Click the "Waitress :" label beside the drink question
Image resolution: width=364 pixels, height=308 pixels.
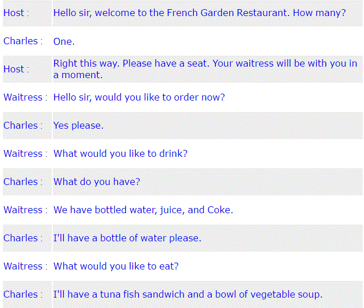[x=25, y=153]
